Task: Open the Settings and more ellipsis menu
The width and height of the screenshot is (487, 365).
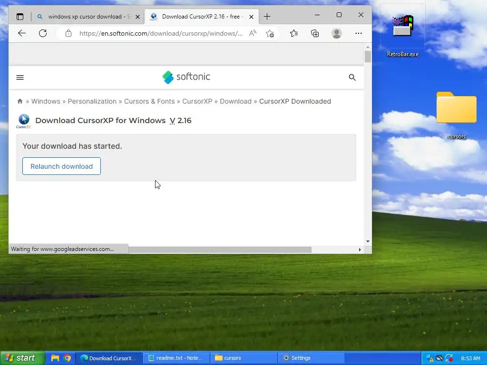Action: click(359, 33)
